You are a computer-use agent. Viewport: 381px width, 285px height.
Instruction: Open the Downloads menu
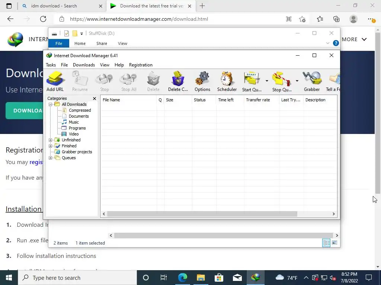point(84,65)
